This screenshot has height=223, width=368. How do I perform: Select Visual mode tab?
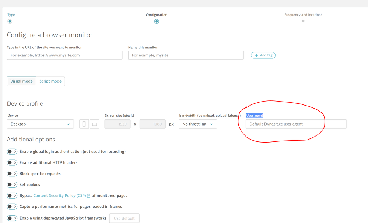[x=21, y=81]
